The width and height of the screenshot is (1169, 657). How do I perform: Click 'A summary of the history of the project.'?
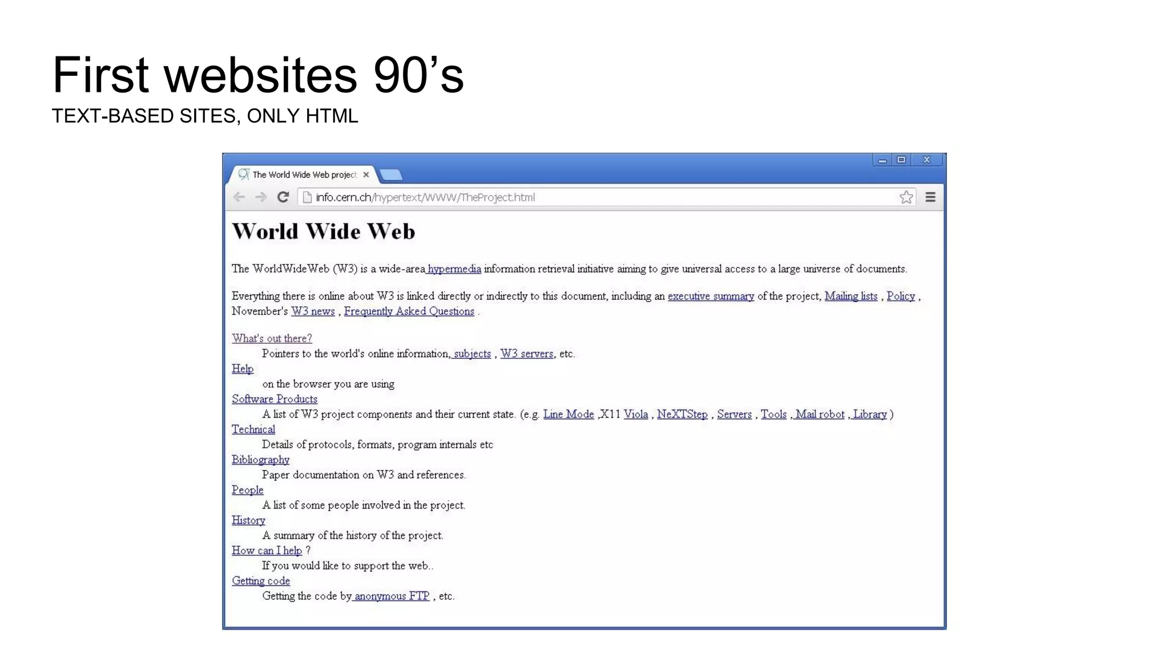click(x=352, y=536)
